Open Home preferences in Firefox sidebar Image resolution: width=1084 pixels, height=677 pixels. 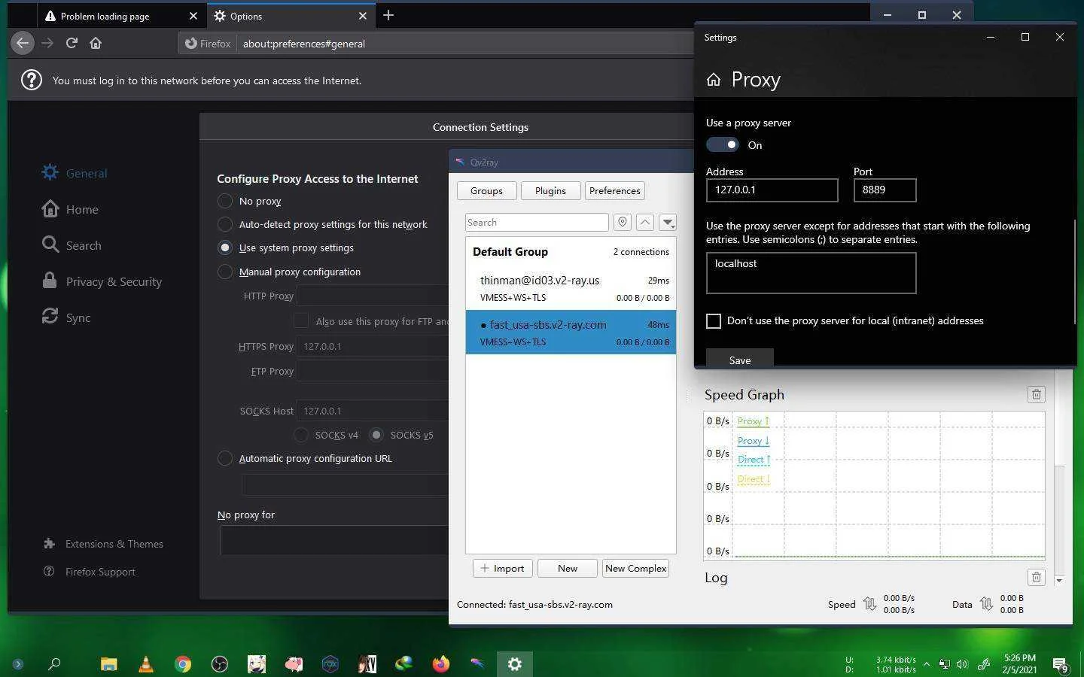pyautogui.click(x=70, y=209)
